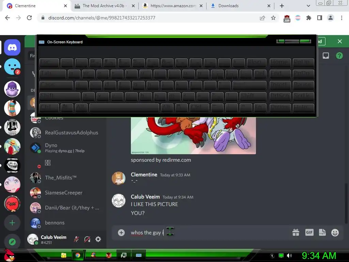
Task: Open bennons direct message
Action: (66, 222)
